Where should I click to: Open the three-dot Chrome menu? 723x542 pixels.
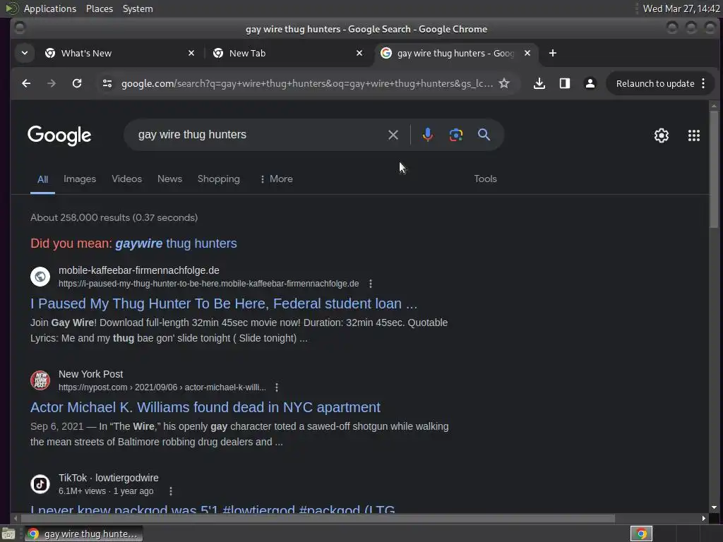pos(703,83)
